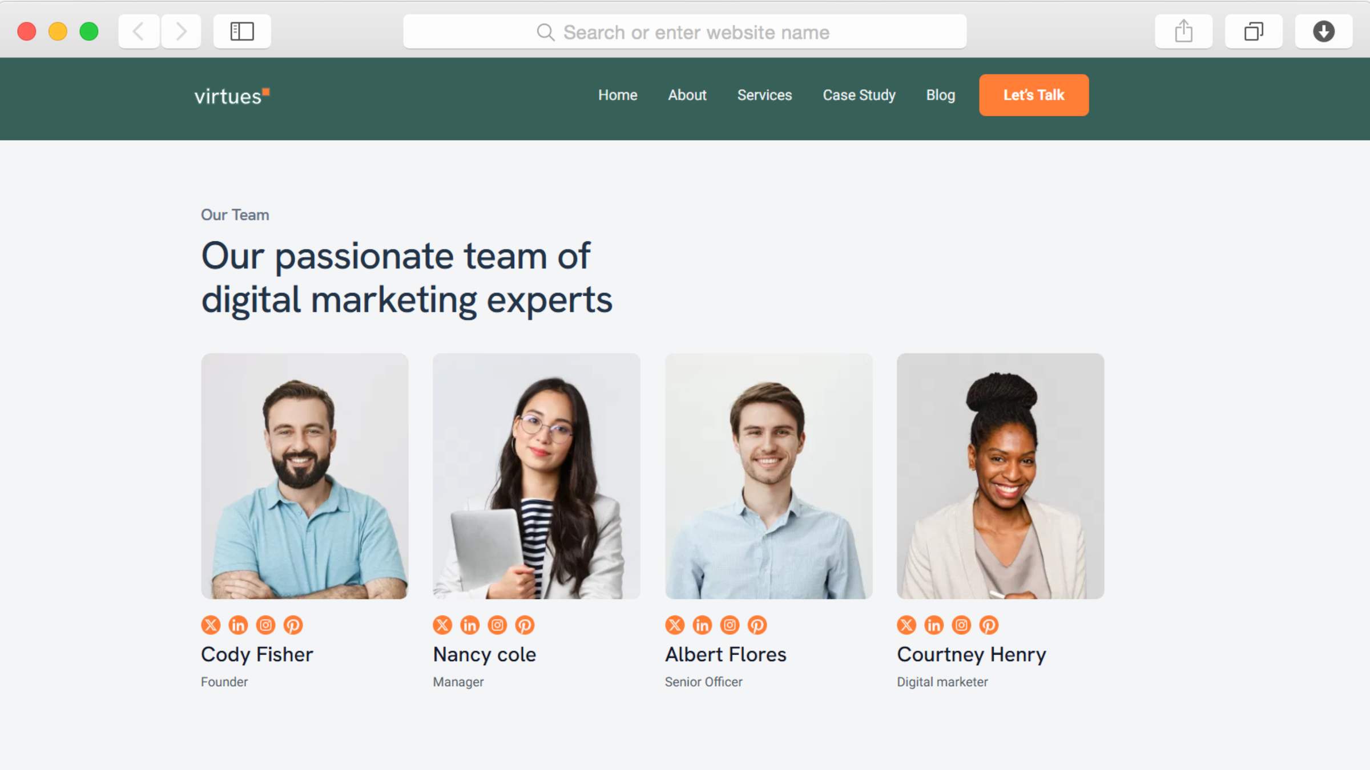Go to the Home nav item
1370x770 pixels.
(618, 95)
